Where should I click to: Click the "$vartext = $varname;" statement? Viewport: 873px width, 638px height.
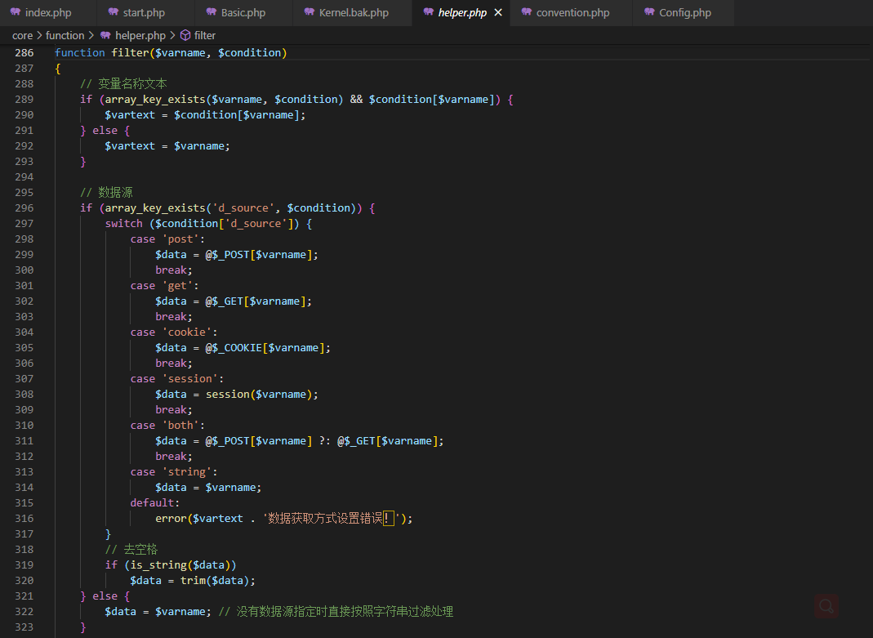point(167,146)
